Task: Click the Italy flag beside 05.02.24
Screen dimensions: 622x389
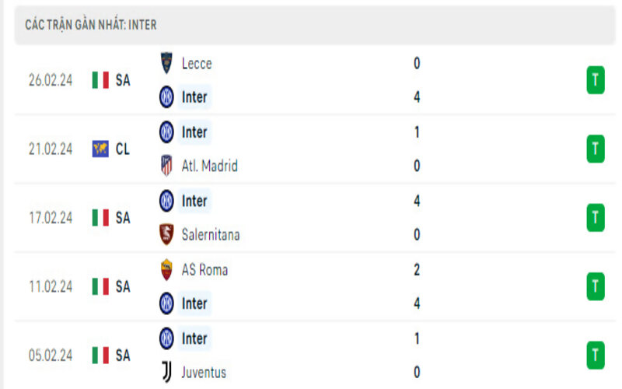Action: click(x=100, y=356)
